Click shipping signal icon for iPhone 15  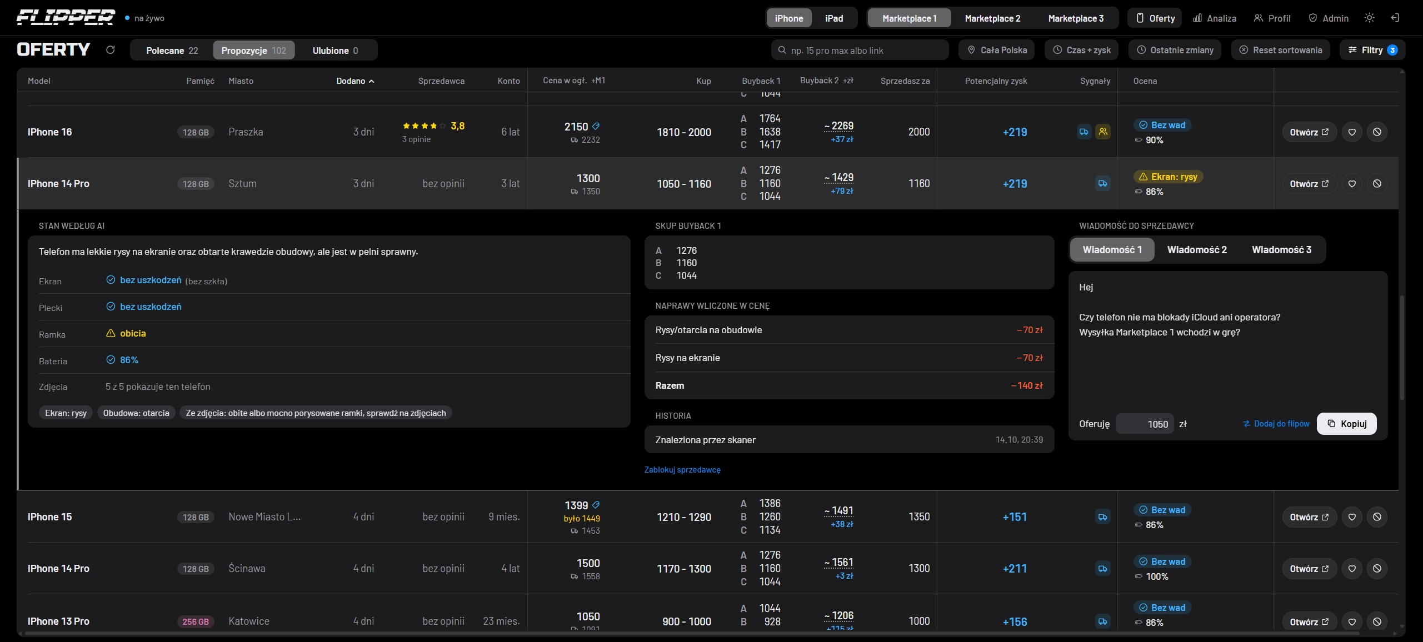tap(1102, 517)
